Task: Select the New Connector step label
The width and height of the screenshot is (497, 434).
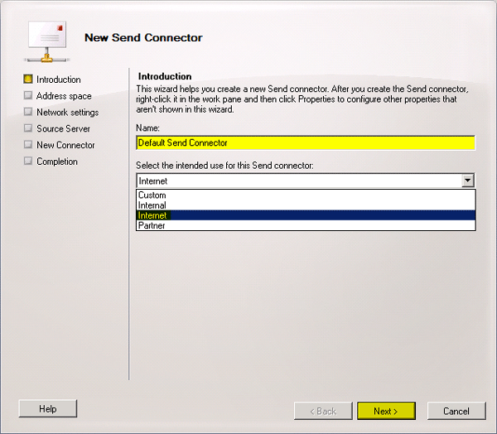Action: [65, 145]
